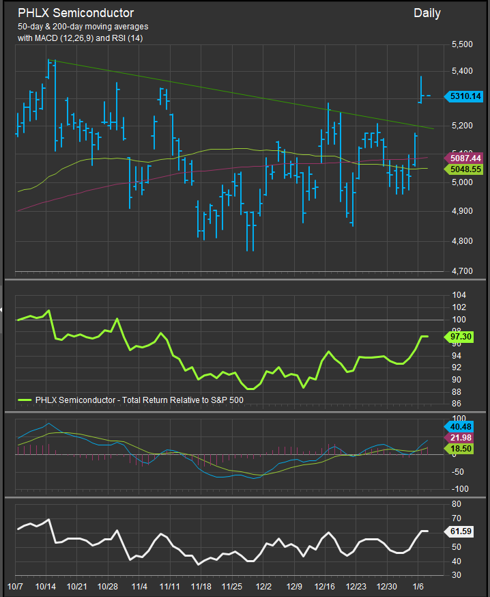Click the 12/9 date label
Screen dimensions: 490x597
click(294, 586)
